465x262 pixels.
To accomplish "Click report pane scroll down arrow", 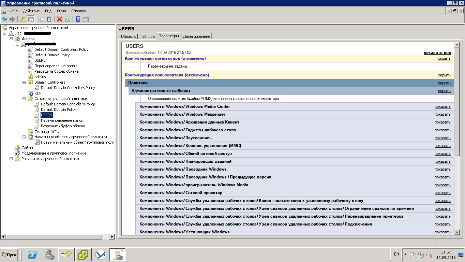I will pos(457,232).
